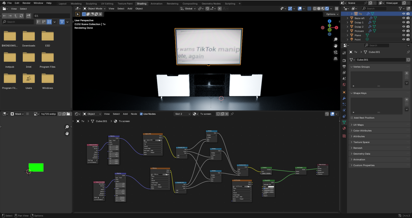This screenshot has width=412, height=218.
Task: Select the Dulap 2 object in outliner
Action: 359,27
